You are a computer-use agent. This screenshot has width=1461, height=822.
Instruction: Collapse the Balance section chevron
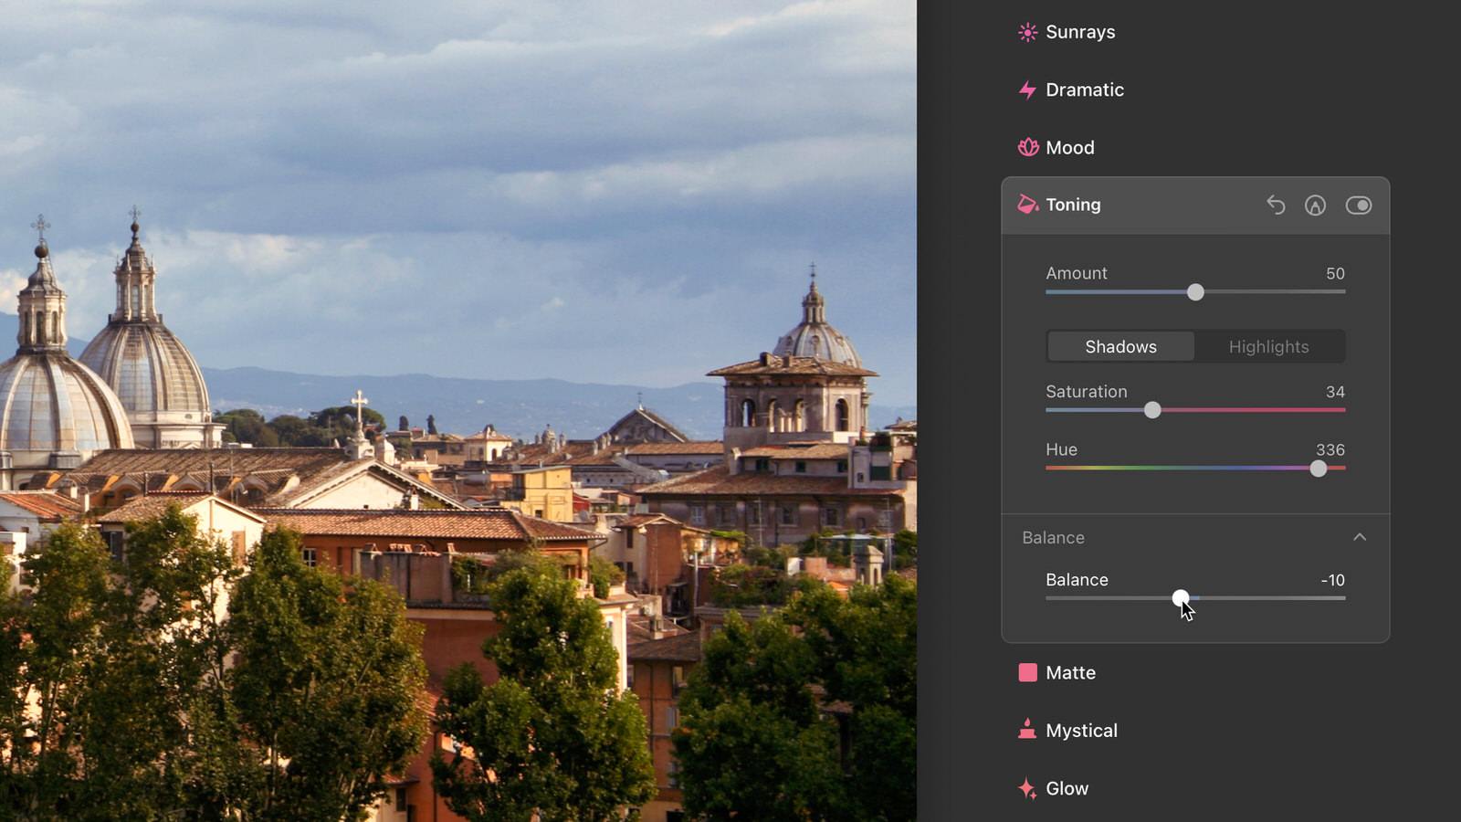1360,537
